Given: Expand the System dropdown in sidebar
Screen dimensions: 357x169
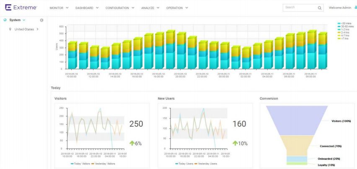Looking at the screenshot, I should pos(24,20).
